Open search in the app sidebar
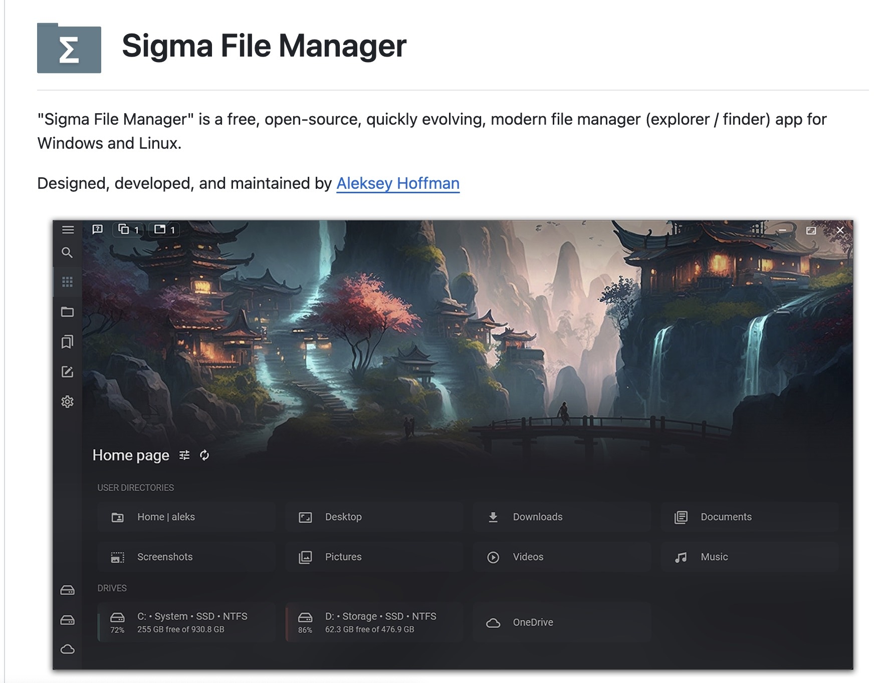 67,253
